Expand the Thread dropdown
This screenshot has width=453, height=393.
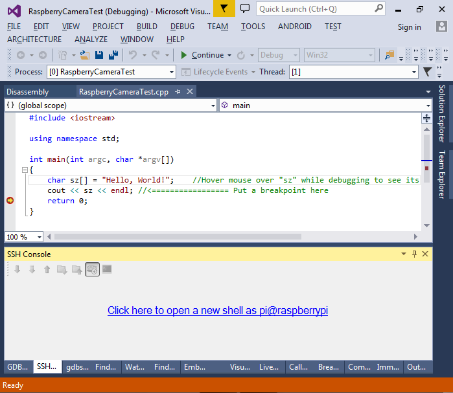pos(413,72)
